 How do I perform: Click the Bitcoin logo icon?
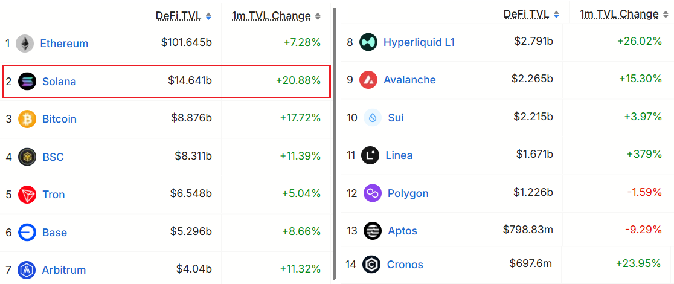pyautogui.click(x=27, y=119)
